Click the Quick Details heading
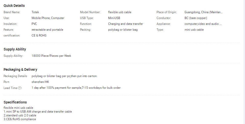The width and height of the screenshot is (245, 124). pos(14,6)
